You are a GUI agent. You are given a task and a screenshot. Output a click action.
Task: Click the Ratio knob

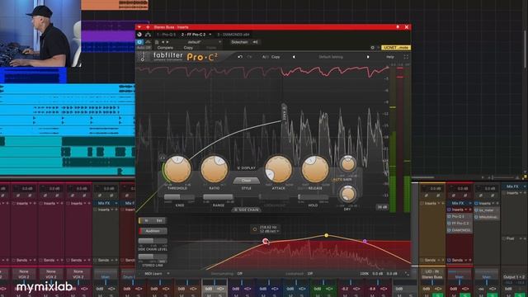tap(214, 169)
